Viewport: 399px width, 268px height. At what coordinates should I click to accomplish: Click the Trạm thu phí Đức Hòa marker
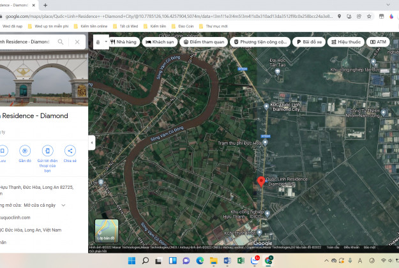coord(266,144)
